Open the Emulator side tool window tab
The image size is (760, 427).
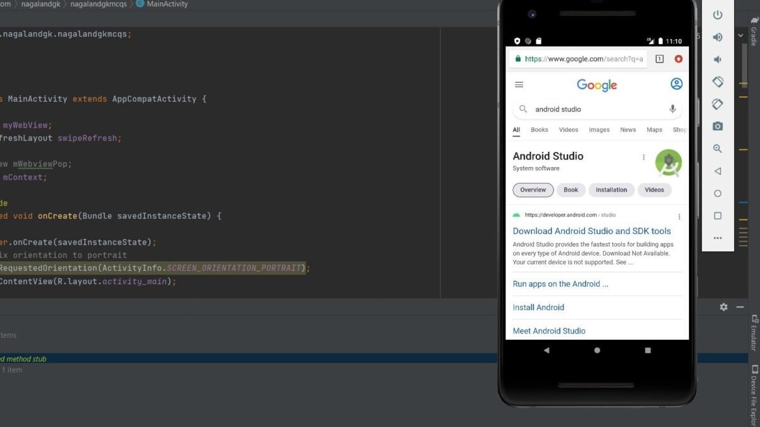click(x=754, y=333)
